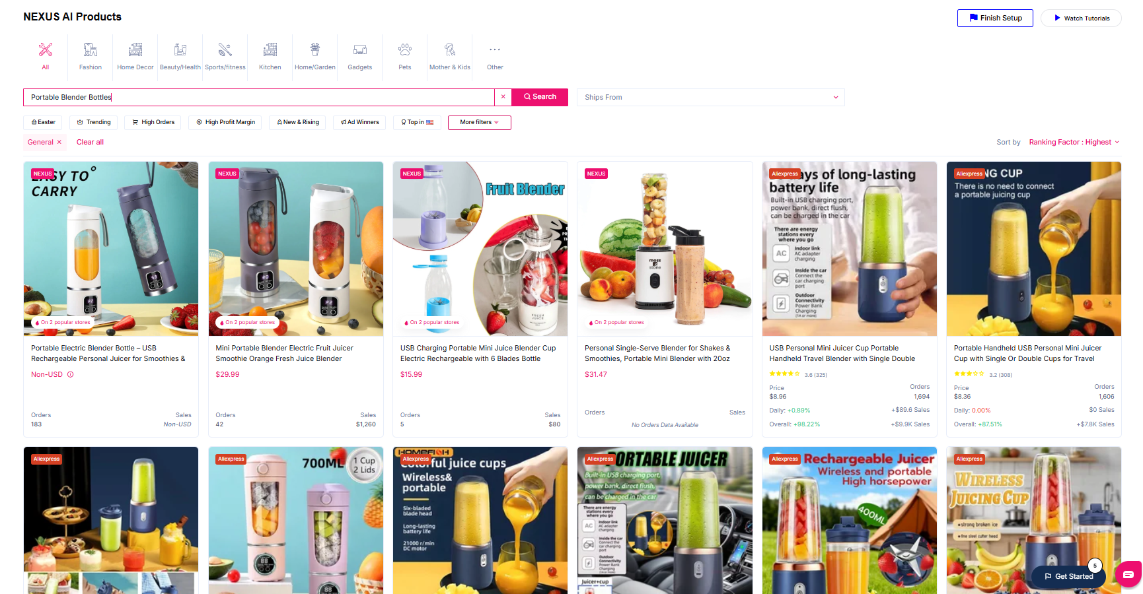Select the Pets paw icon category

(x=405, y=49)
